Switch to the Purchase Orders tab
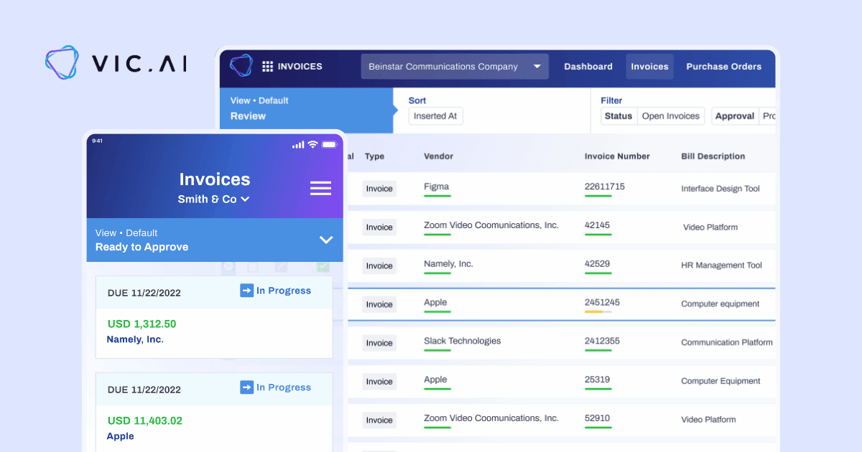The image size is (862, 452). point(723,67)
